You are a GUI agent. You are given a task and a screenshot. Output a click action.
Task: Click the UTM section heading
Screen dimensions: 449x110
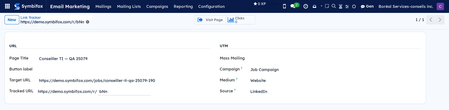click(x=224, y=46)
